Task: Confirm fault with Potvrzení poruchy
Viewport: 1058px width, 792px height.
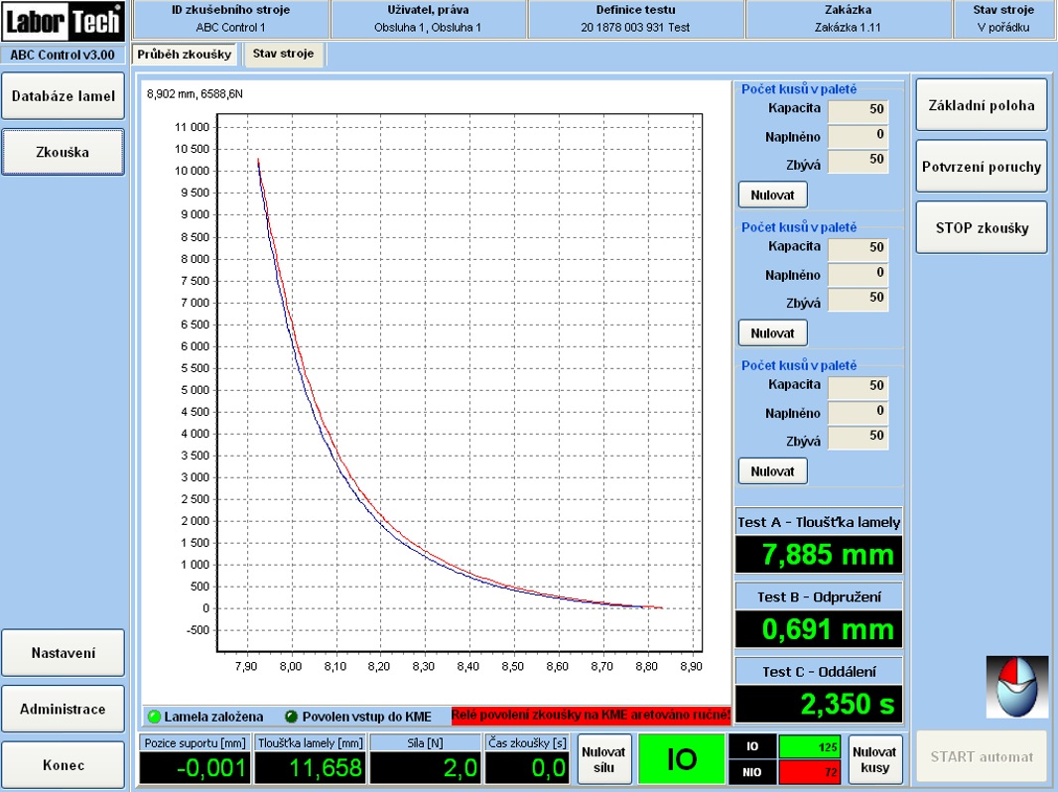Action: 981,167
